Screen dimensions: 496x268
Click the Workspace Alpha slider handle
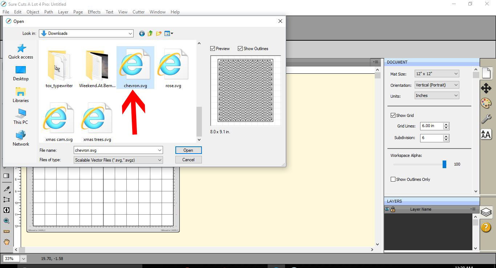pyautogui.click(x=444, y=164)
